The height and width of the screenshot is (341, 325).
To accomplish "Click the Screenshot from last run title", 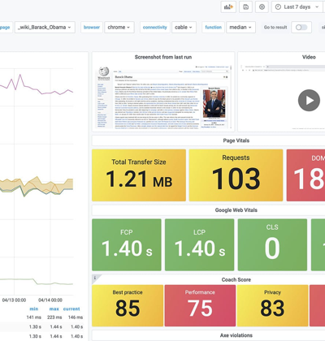I will (163, 57).
